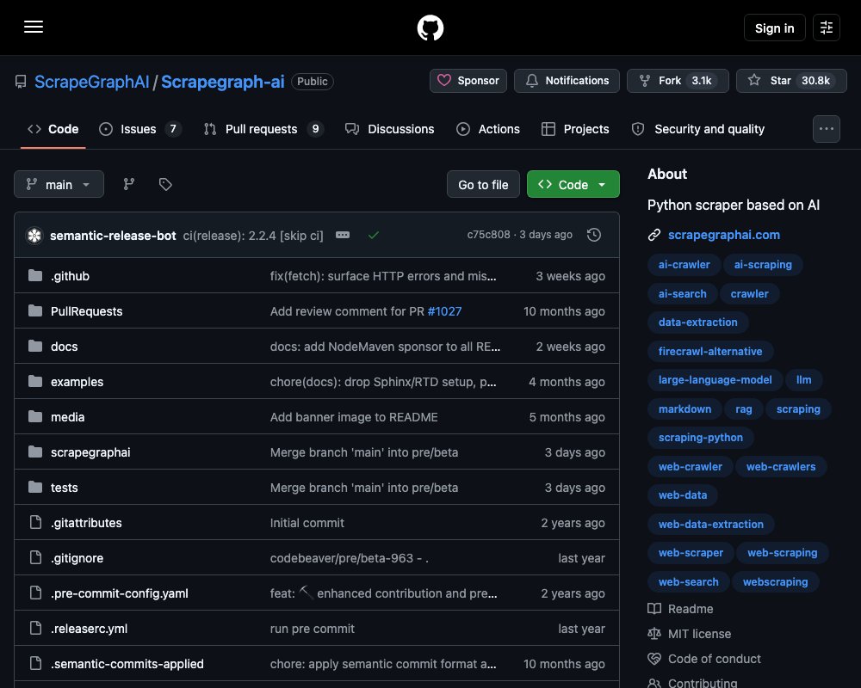Switch to the Issues tab
Screen dimensions: 861x688
(x=139, y=129)
